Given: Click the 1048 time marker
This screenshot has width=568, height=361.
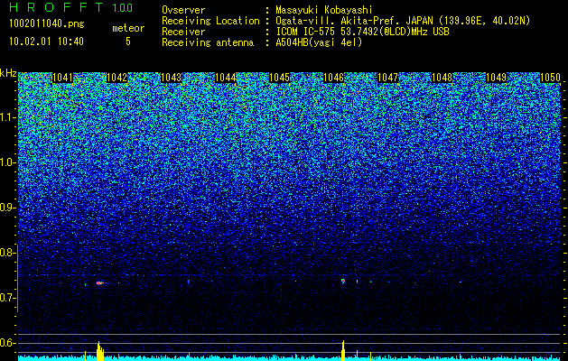Looking at the screenshot, I should pyautogui.click(x=442, y=78).
